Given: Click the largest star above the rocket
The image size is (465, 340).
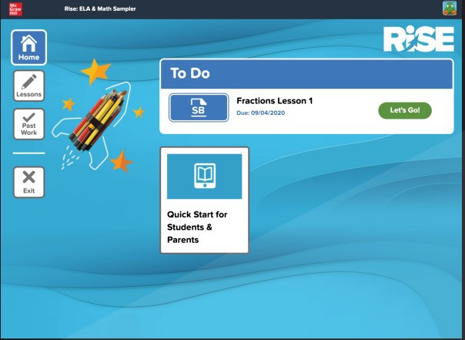Looking at the screenshot, I should [x=96, y=72].
